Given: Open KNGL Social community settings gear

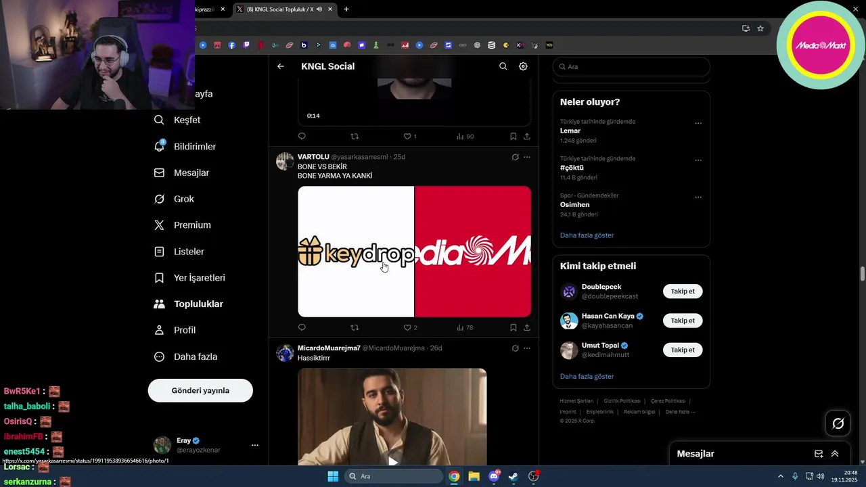Looking at the screenshot, I should (523, 66).
